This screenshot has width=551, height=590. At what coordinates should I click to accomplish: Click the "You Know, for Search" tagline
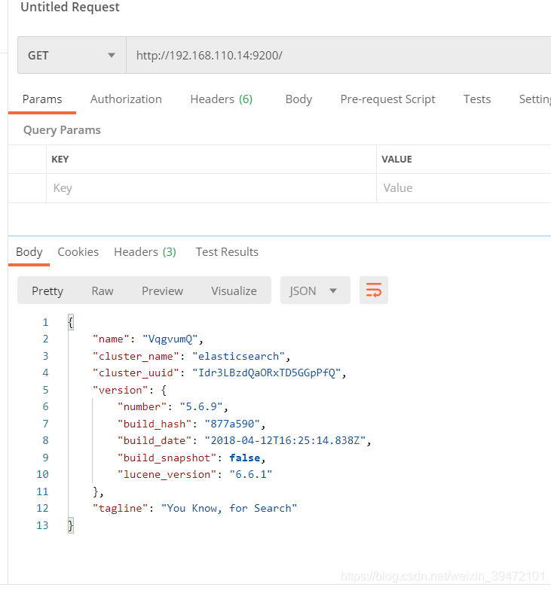(229, 509)
